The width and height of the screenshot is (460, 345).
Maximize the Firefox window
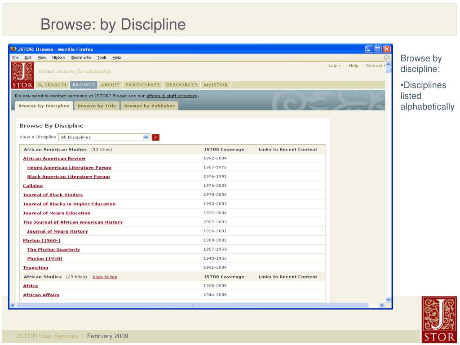pos(378,49)
